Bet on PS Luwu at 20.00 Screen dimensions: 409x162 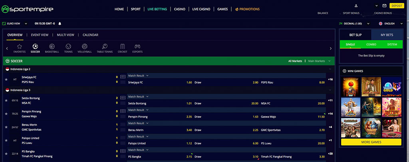coord(293,143)
